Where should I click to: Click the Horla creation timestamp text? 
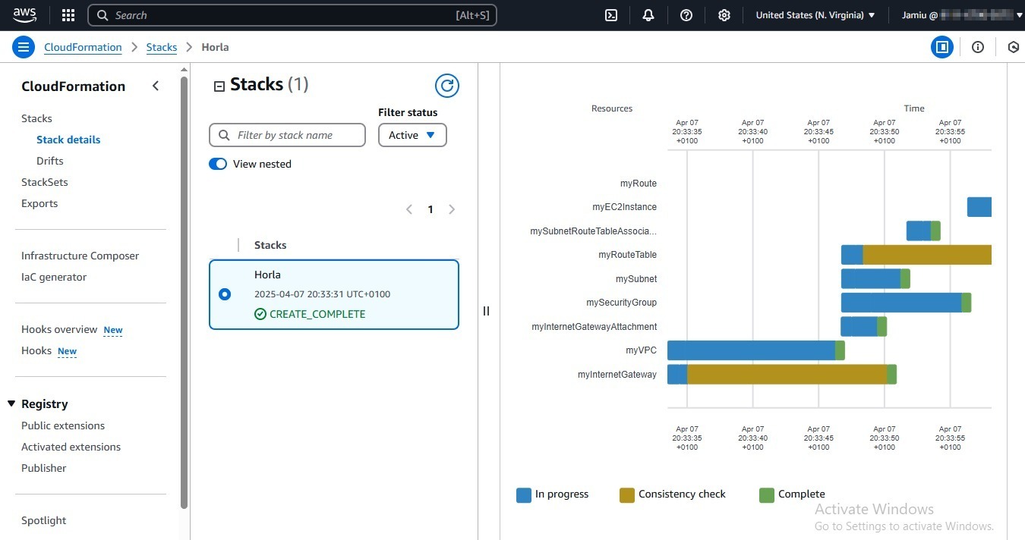coord(322,294)
